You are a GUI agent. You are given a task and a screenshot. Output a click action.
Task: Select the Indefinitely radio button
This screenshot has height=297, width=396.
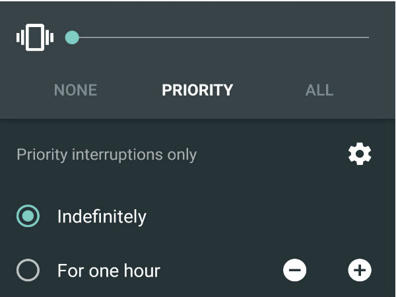[x=28, y=216]
